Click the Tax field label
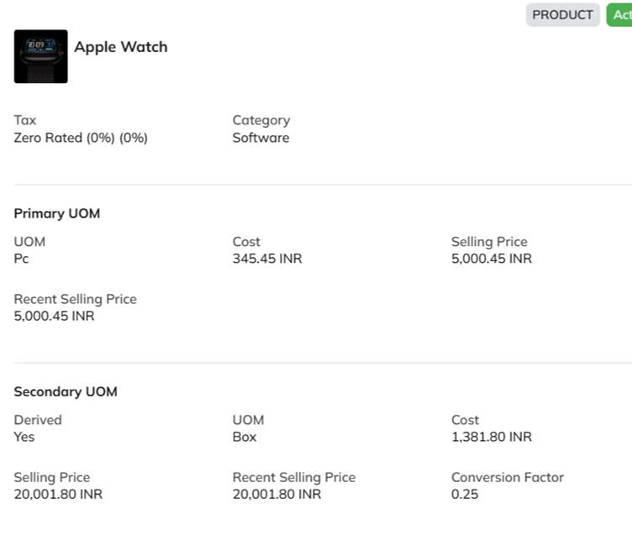The height and width of the screenshot is (556, 632). tap(25, 120)
